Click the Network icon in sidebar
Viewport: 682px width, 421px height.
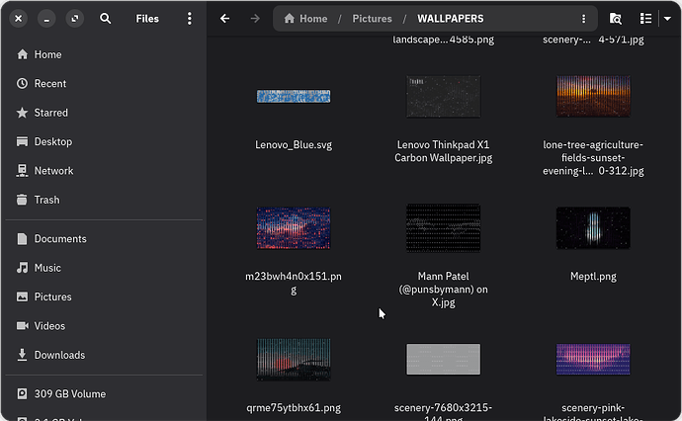pyautogui.click(x=22, y=171)
